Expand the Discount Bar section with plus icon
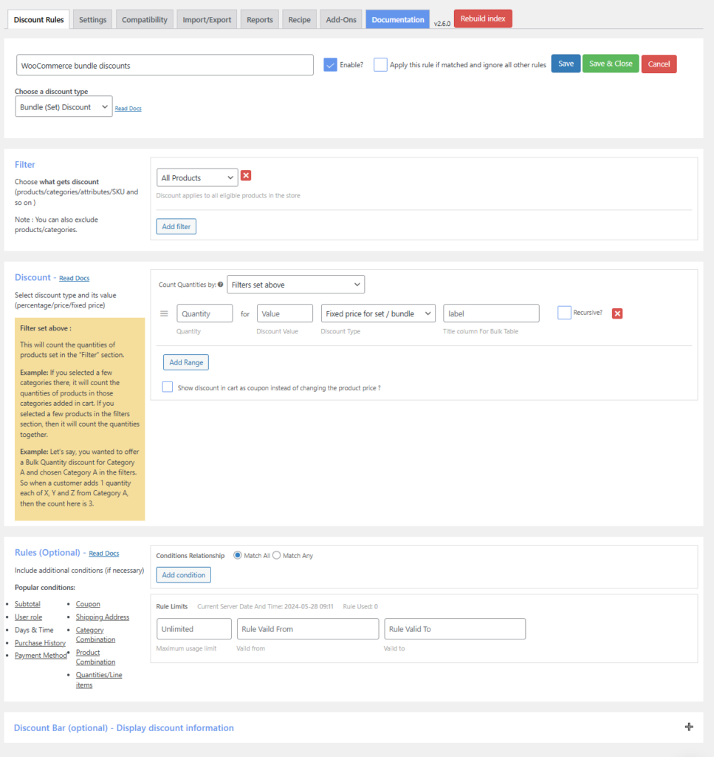 click(x=688, y=727)
